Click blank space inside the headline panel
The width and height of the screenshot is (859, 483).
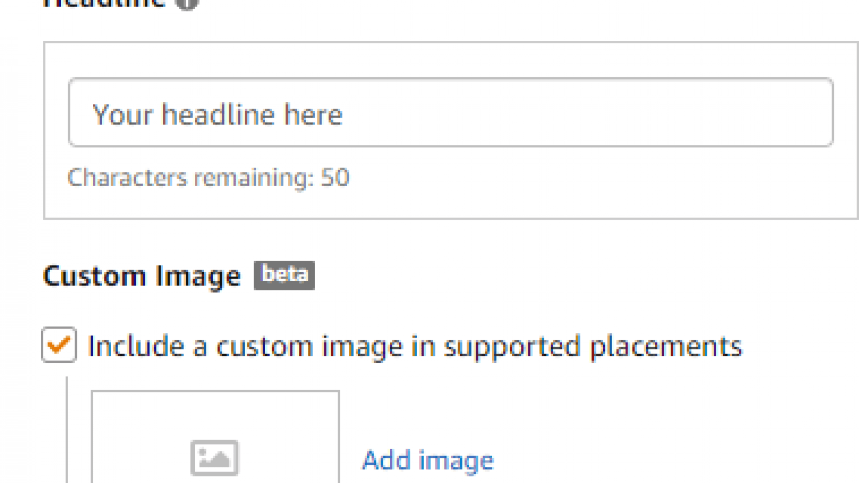[591, 182]
